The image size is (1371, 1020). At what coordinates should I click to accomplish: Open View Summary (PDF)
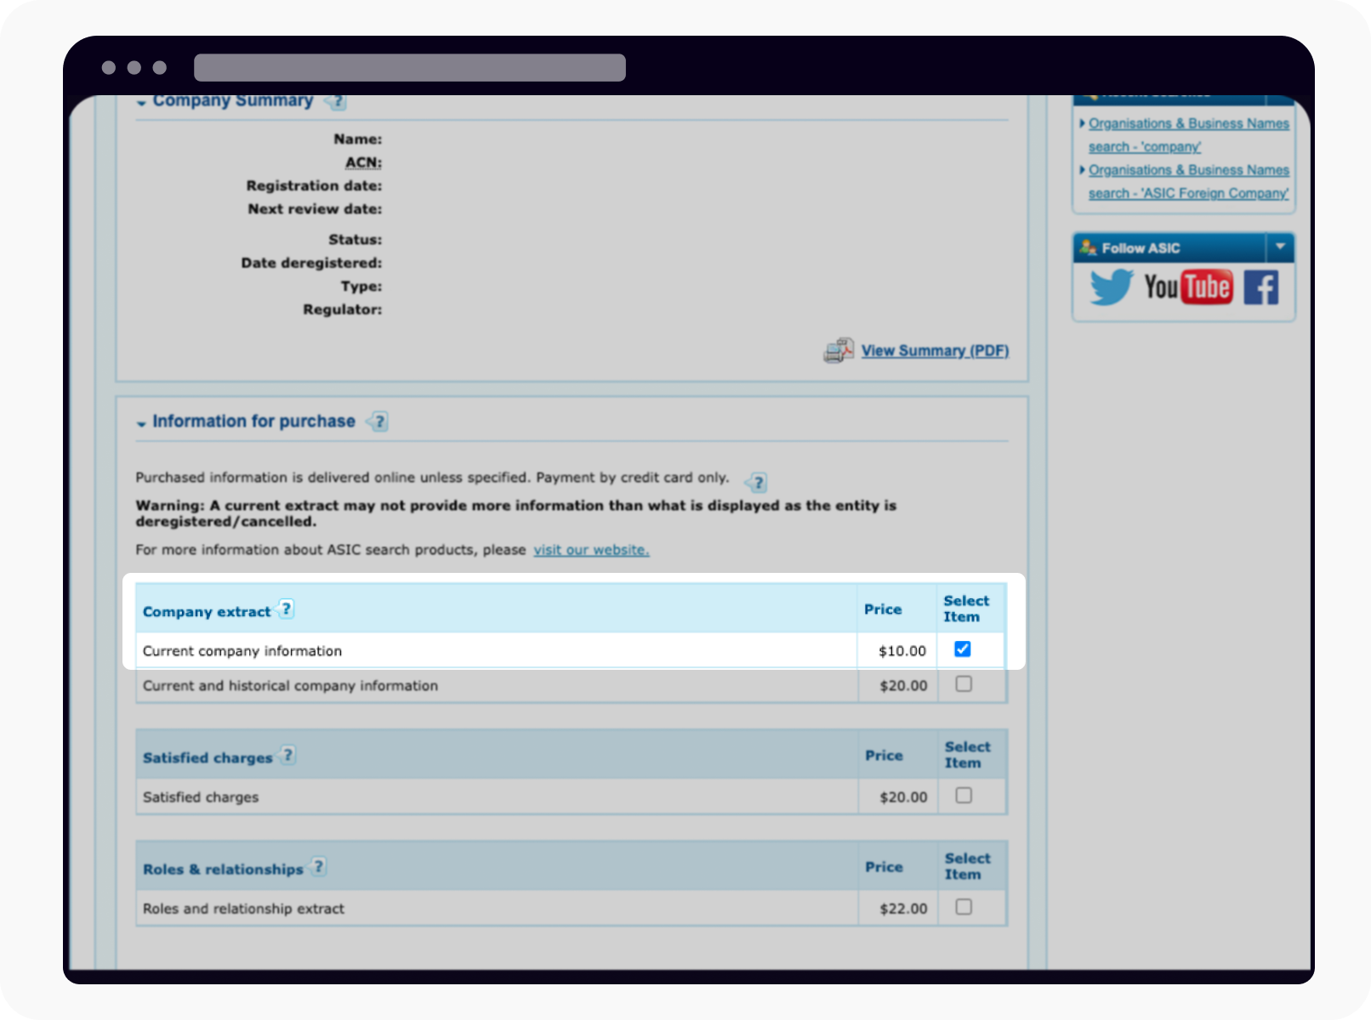tap(934, 350)
